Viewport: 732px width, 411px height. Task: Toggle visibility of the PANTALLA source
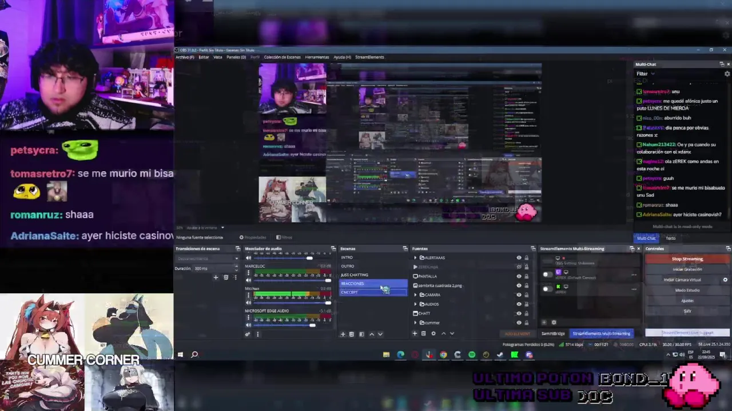tap(519, 276)
